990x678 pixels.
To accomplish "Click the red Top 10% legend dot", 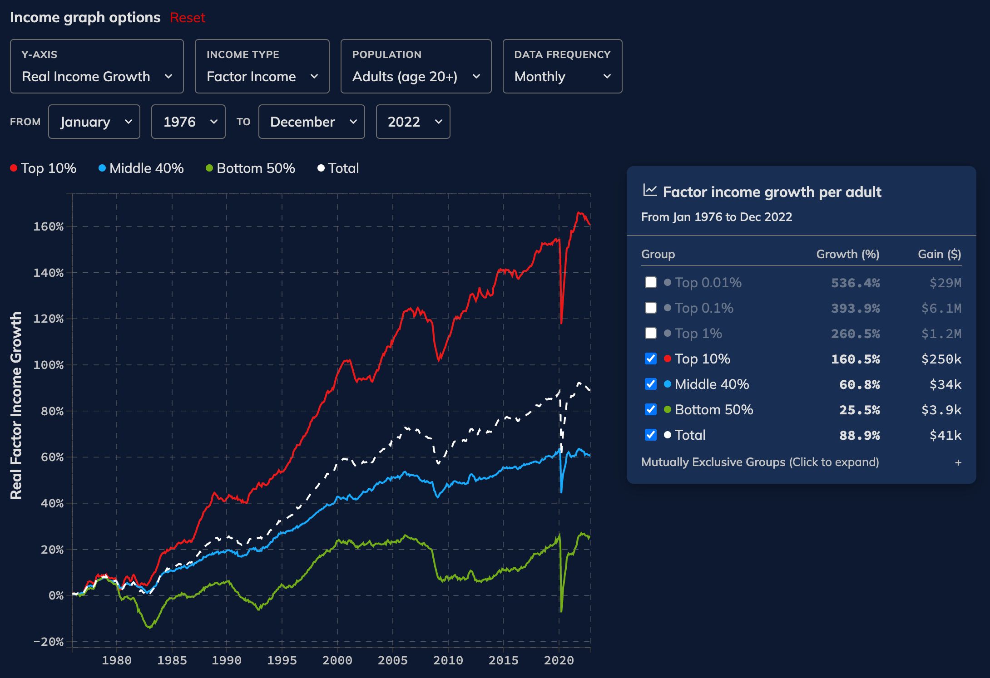I will [14, 168].
